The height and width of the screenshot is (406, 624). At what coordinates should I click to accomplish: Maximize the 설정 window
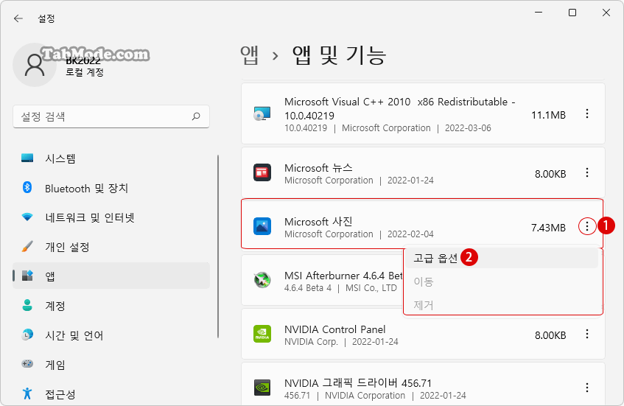(x=572, y=13)
